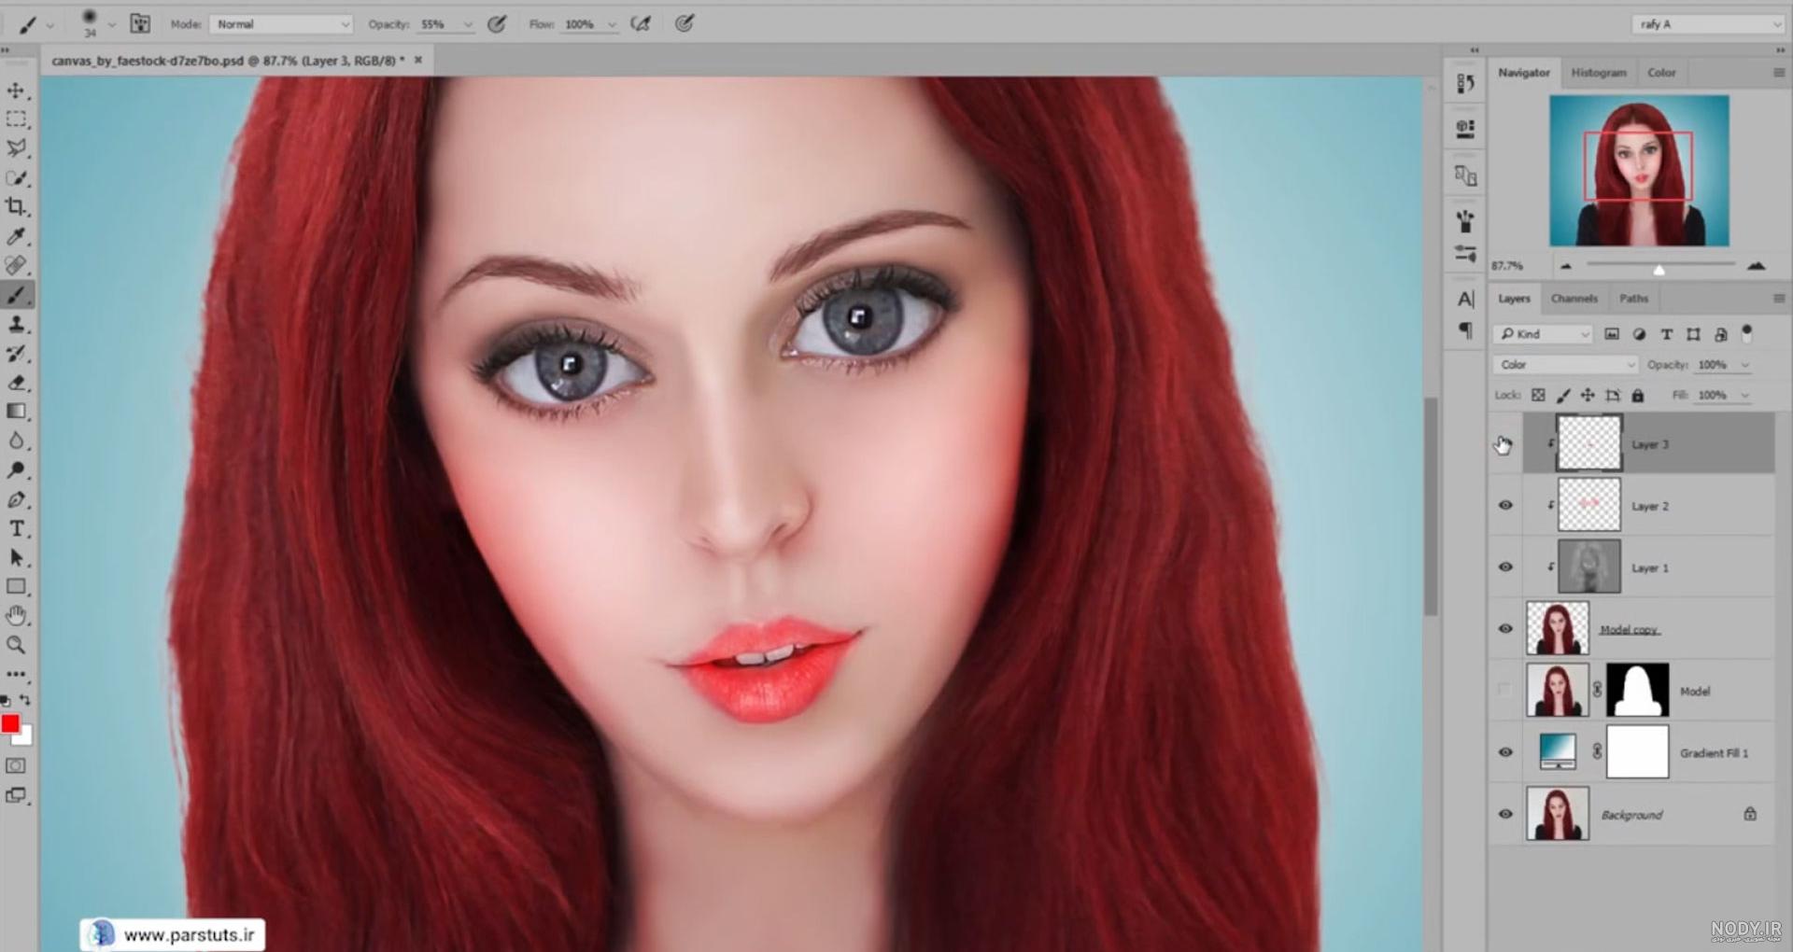Select the Crop tool
Screen dimensions: 1793x952
click(16, 207)
